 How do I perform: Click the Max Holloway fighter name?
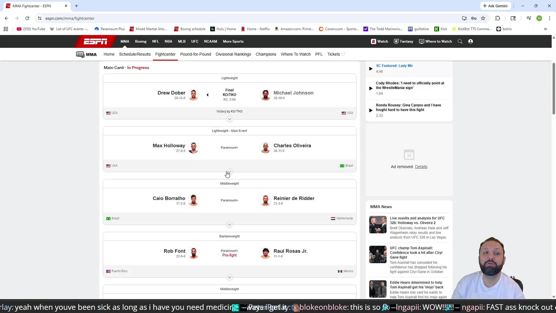[169, 146]
